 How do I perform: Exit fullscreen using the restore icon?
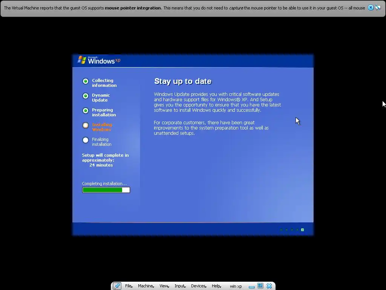(x=260, y=286)
